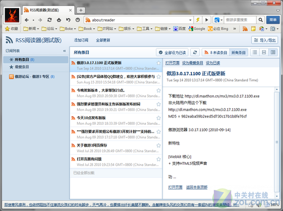Click the search magnifier button
Viewport: 283px width, 211px height.
[x=260, y=20]
